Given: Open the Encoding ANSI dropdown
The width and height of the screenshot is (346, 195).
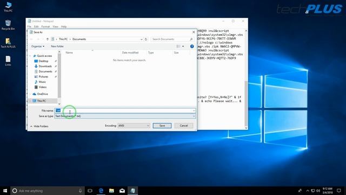Looking at the screenshot, I should coord(134,126).
